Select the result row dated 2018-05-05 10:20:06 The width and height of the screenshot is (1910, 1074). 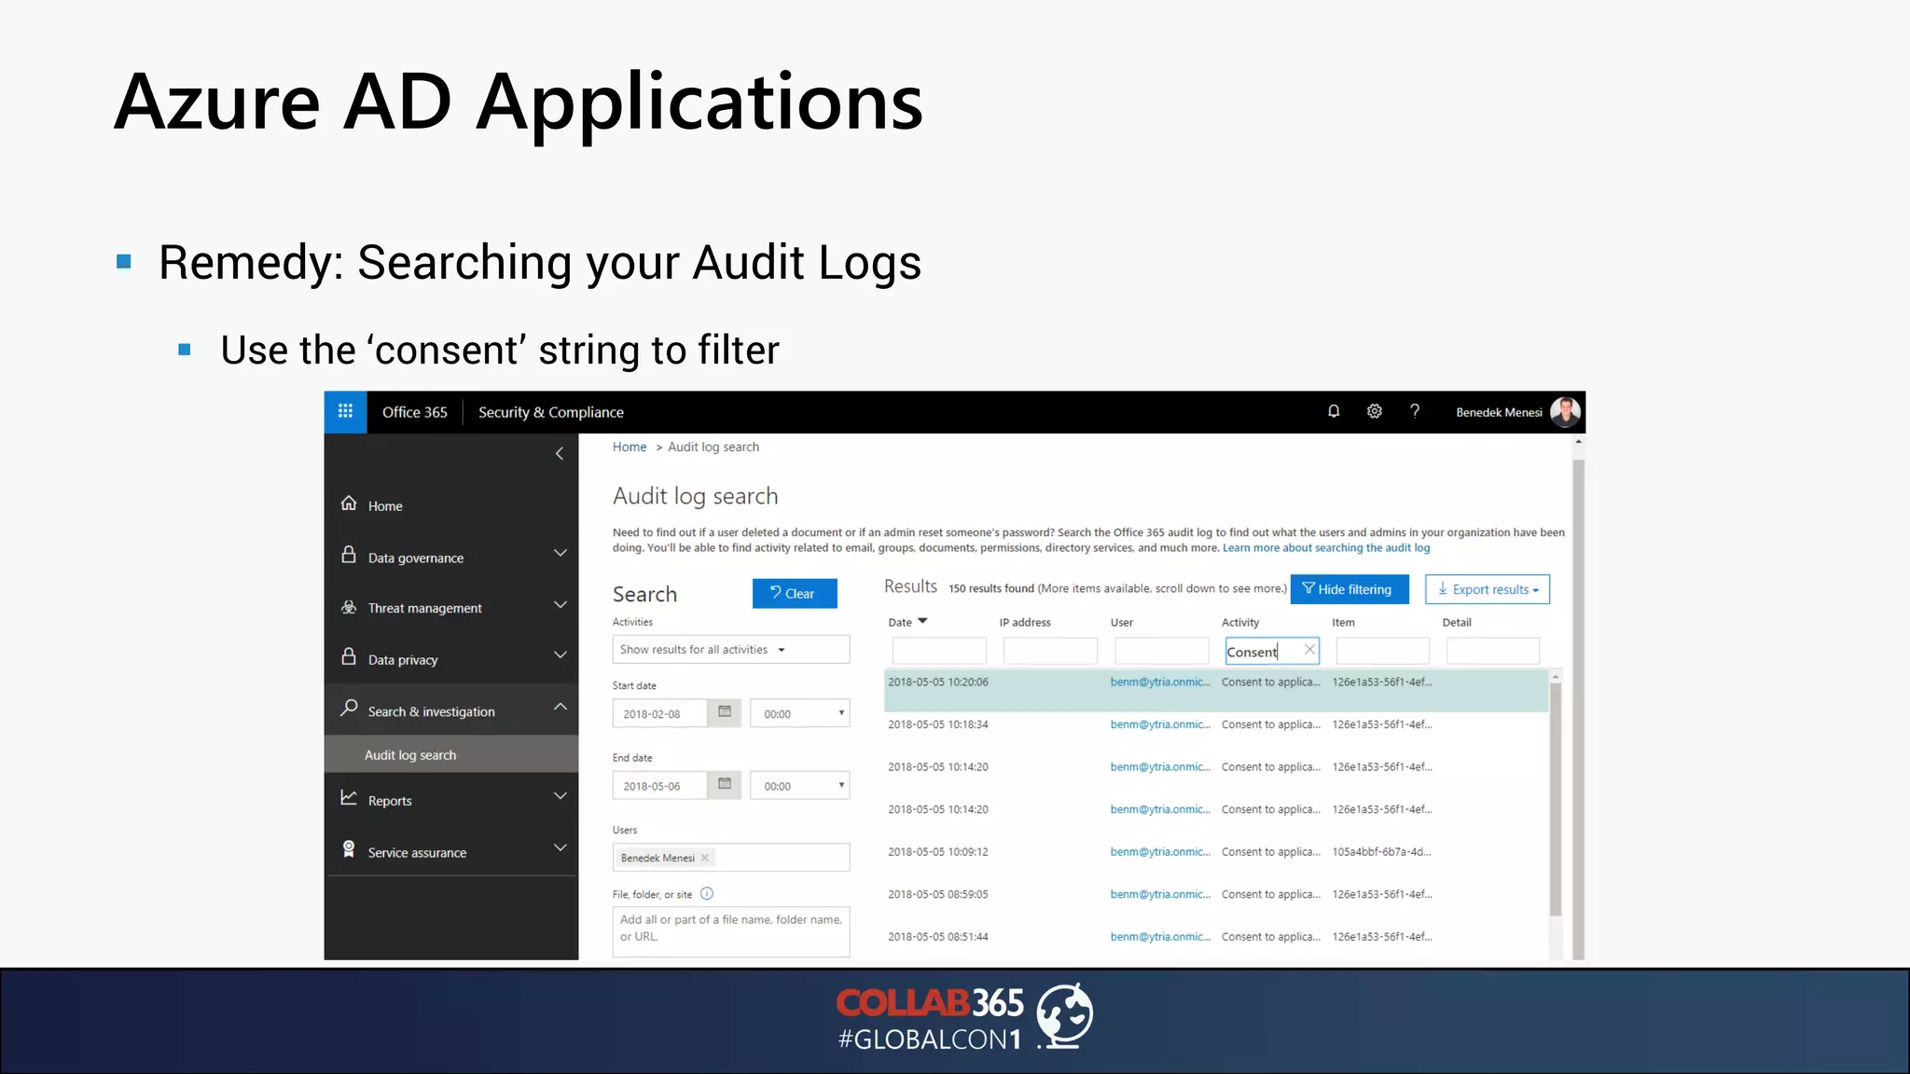click(1216, 690)
